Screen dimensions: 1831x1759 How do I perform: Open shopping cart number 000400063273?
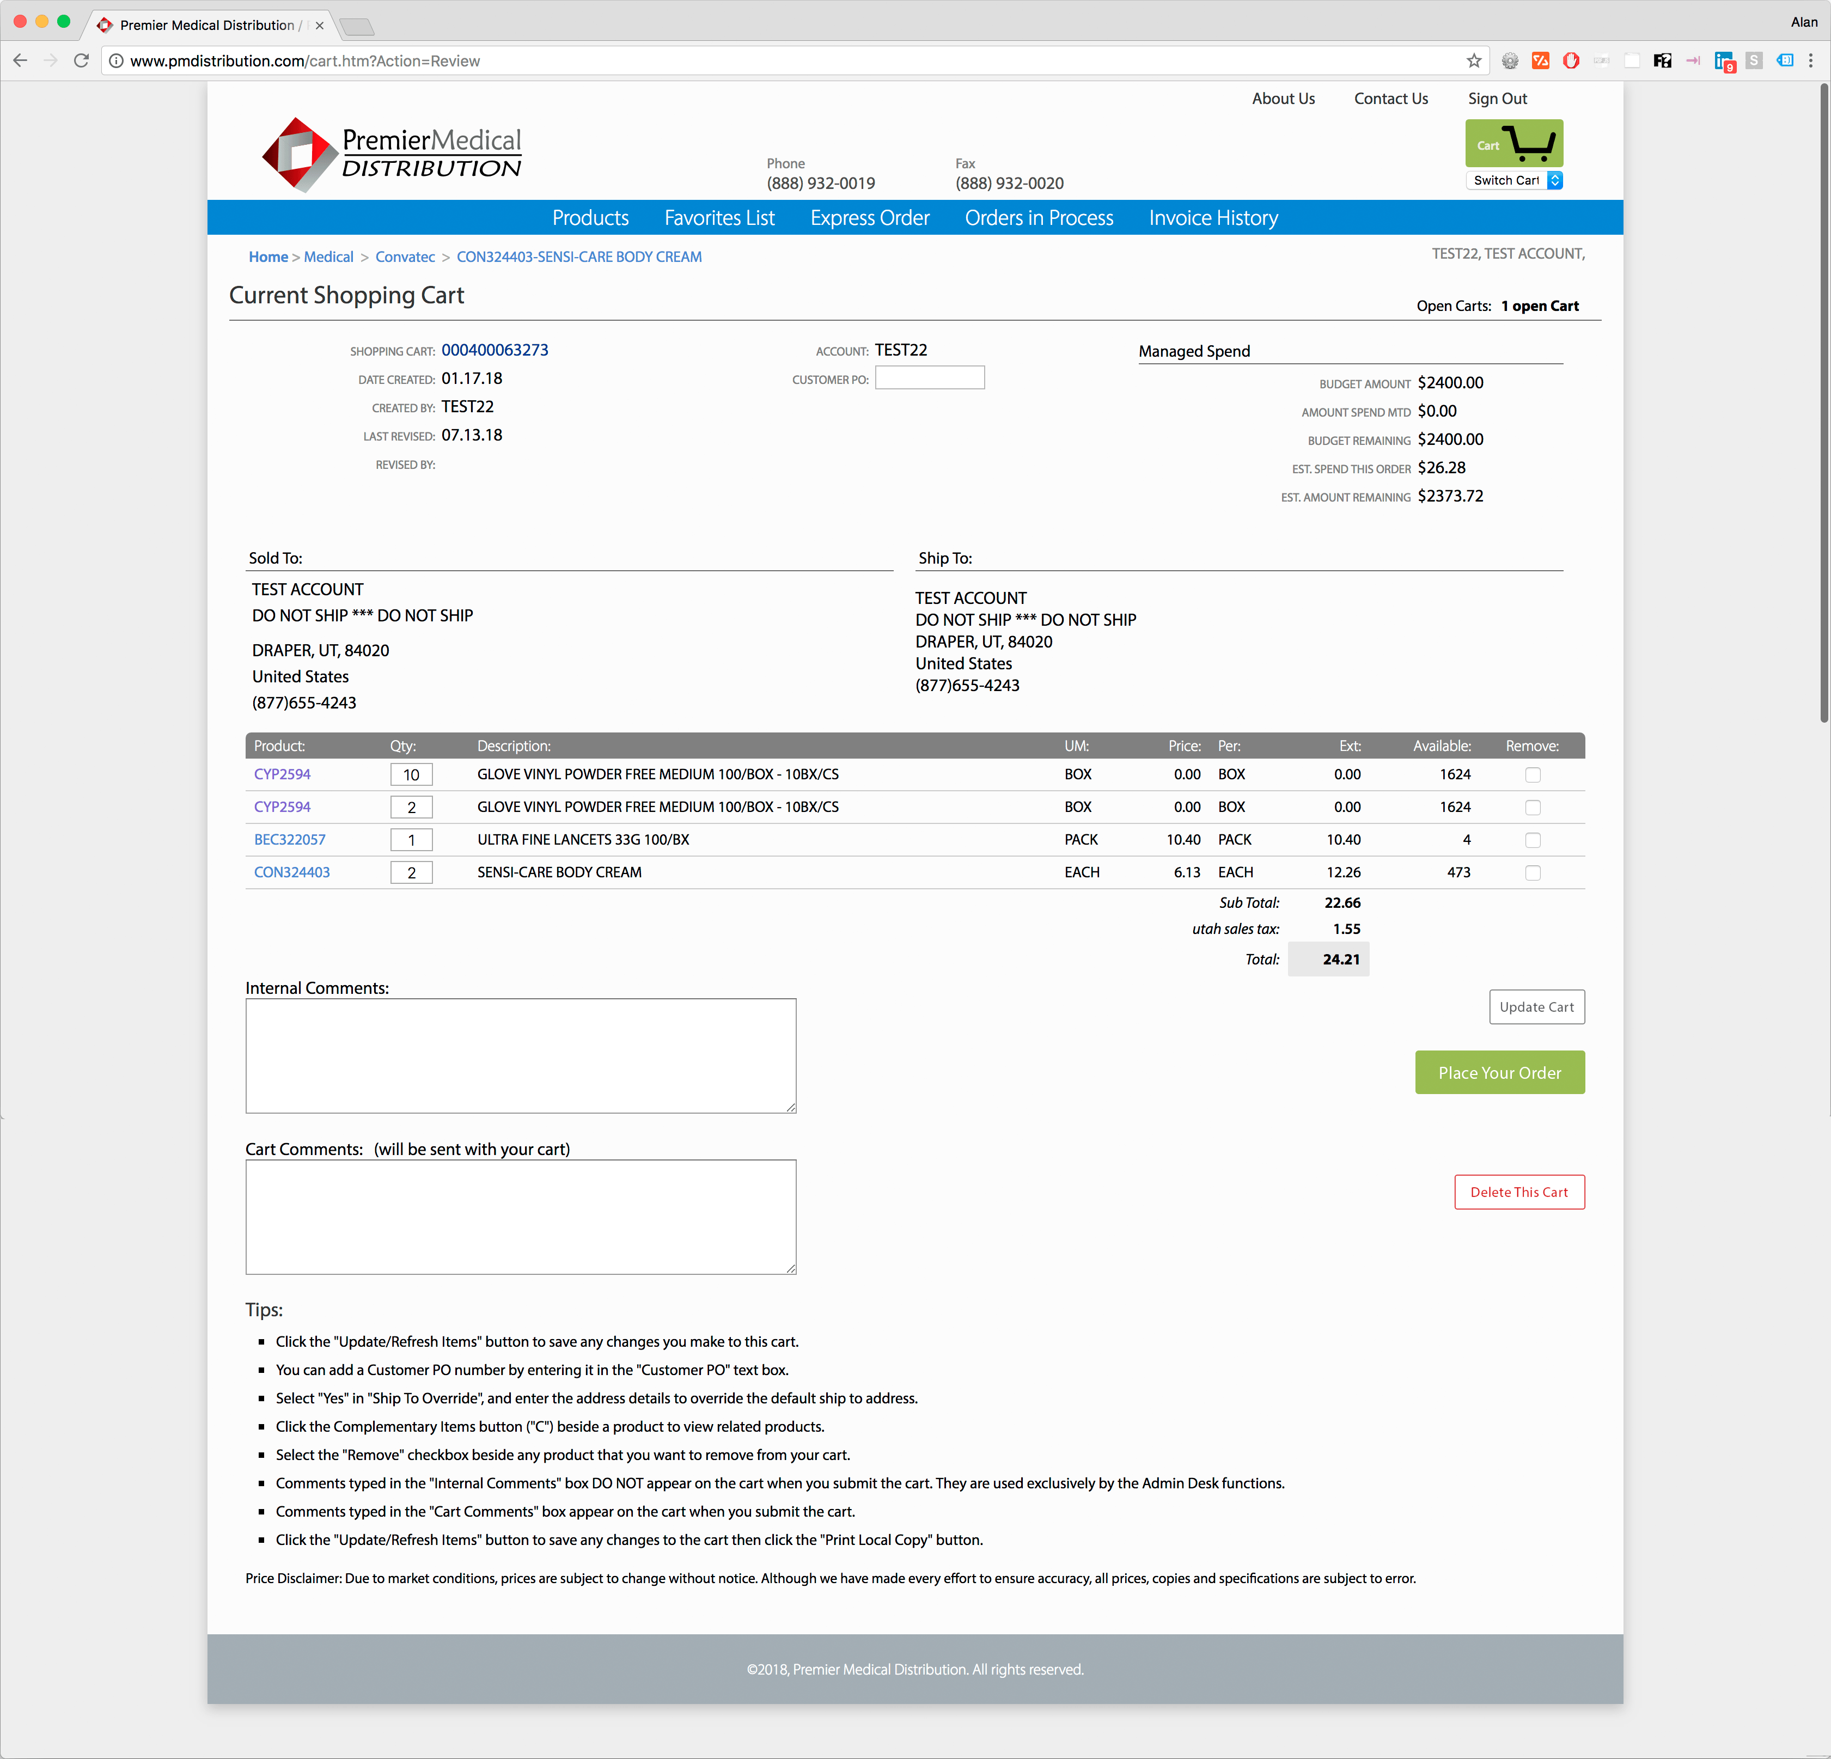click(x=495, y=350)
